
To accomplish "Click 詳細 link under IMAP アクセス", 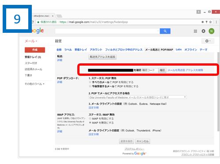I will [x=60, y=131].
